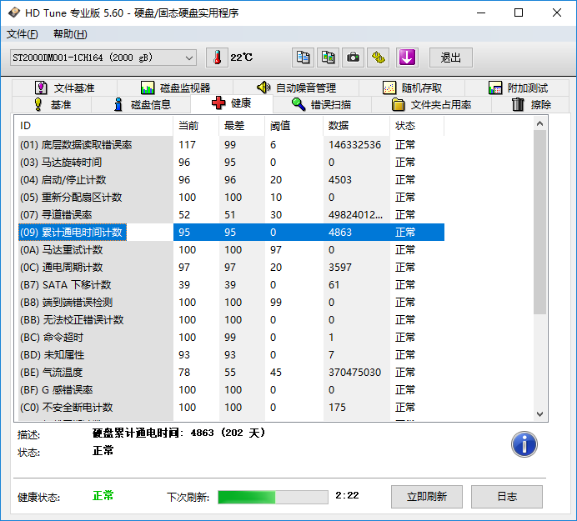Image resolution: width=577 pixels, height=521 pixels.
Task: Click the 退出 button
Action: (x=451, y=58)
